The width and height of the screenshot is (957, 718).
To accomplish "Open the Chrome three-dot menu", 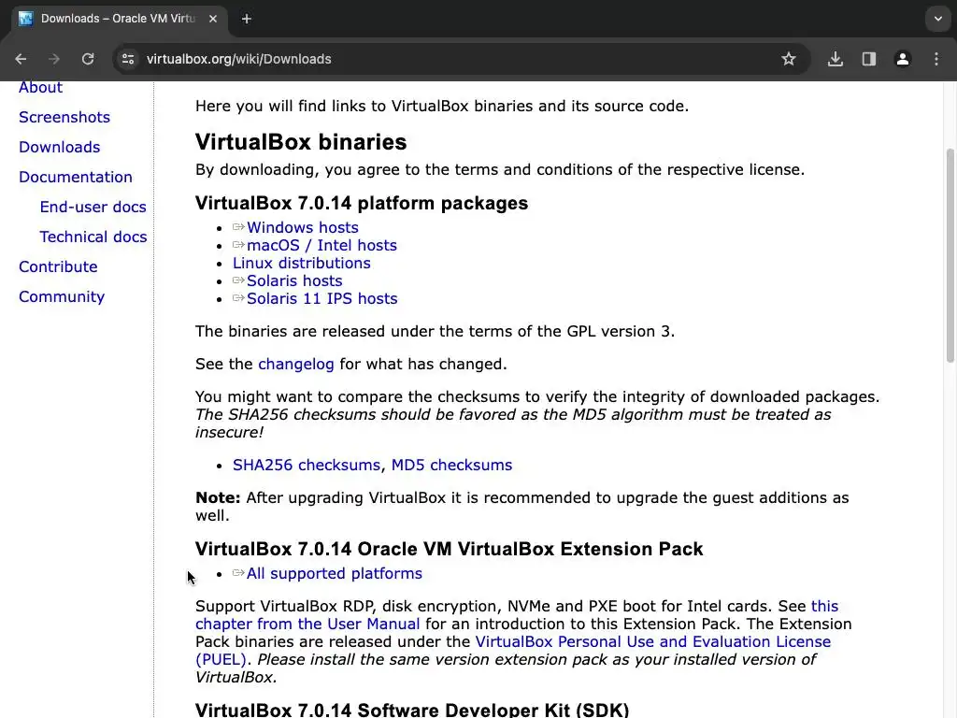I will tap(936, 59).
